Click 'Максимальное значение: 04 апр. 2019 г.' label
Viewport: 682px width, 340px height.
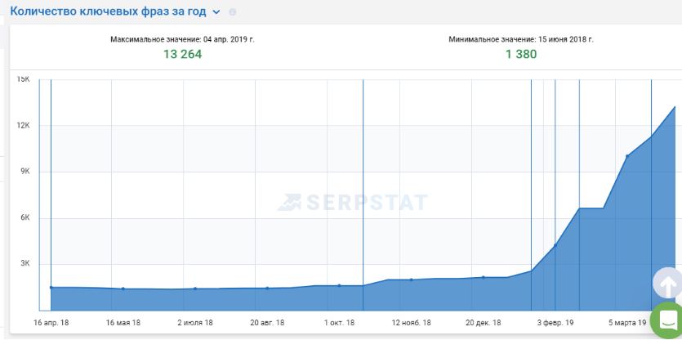(x=183, y=39)
